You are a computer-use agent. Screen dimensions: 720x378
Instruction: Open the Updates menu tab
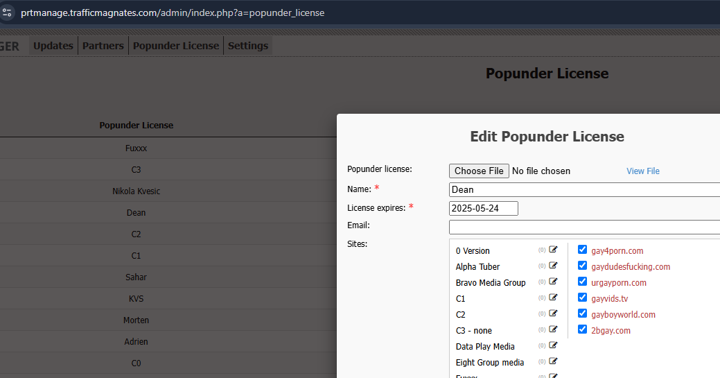pos(53,46)
